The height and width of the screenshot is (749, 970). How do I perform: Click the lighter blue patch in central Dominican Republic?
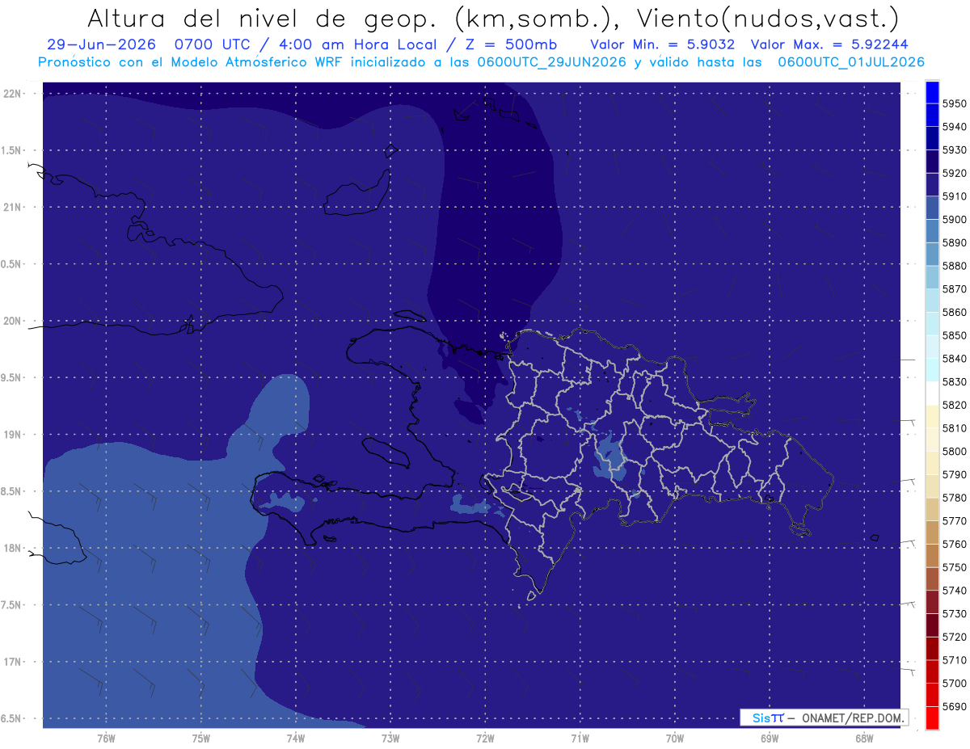coord(610,458)
